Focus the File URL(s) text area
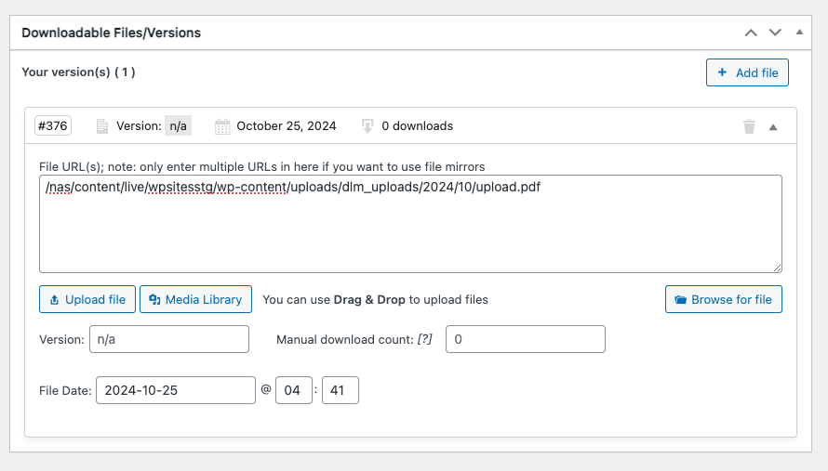The height and width of the screenshot is (471, 828). pyautogui.click(x=409, y=232)
